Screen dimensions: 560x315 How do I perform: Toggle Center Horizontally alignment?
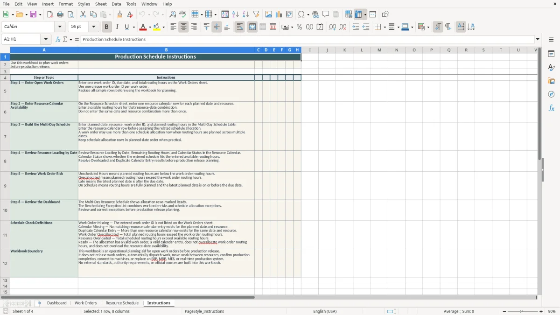pos(183,27)
